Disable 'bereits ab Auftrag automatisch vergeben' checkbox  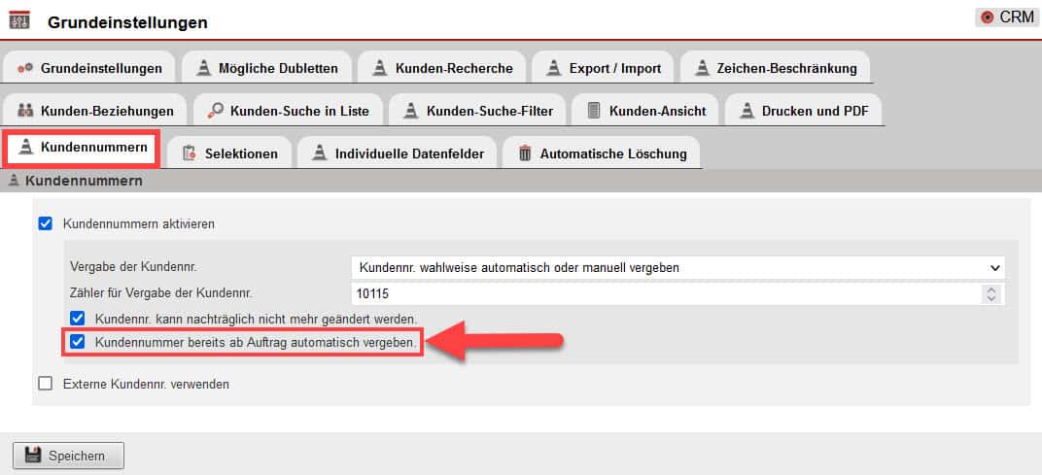(x=78, y=342)
